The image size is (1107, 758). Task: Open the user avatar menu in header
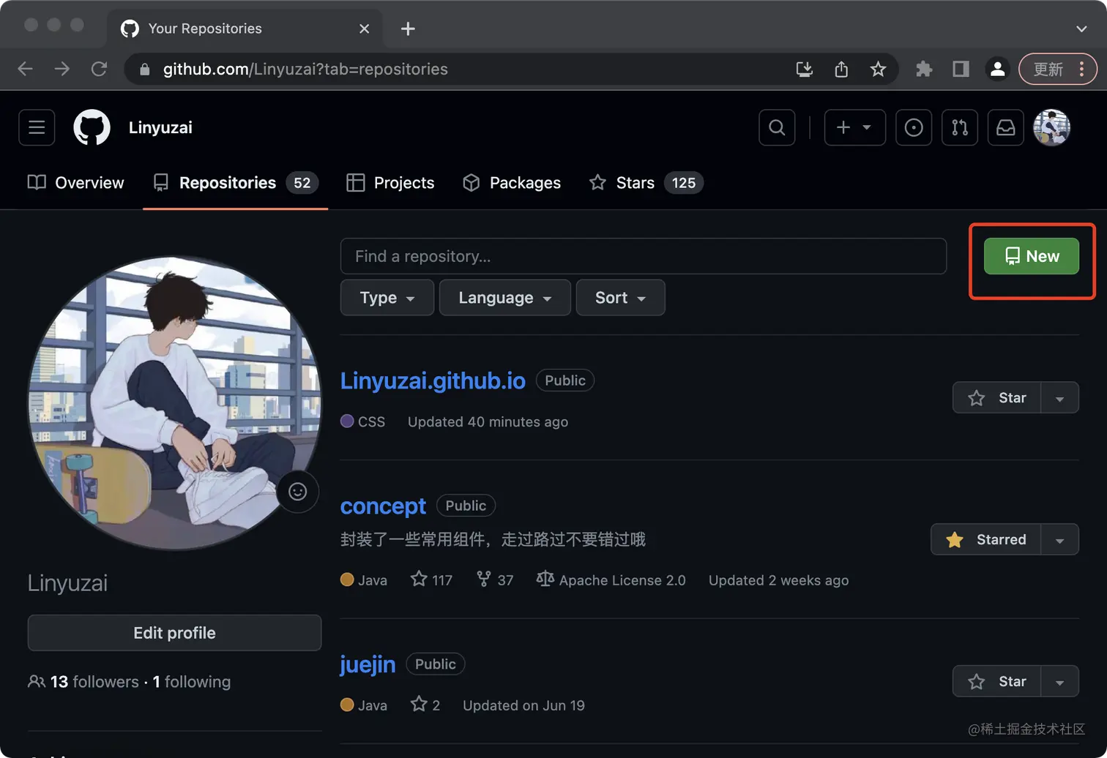pyautogui.click(x=1051, y=127)
